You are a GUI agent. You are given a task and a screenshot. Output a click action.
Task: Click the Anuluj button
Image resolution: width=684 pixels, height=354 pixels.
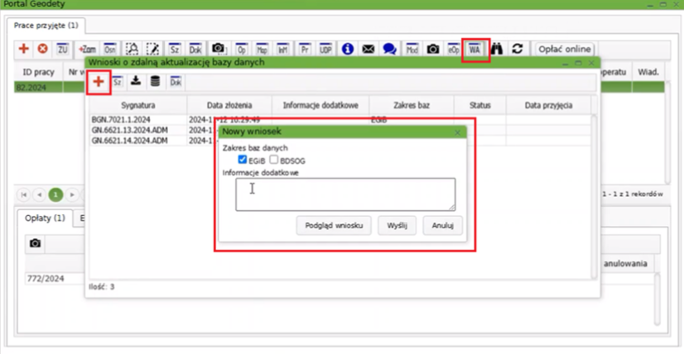(x=442, y=225)
